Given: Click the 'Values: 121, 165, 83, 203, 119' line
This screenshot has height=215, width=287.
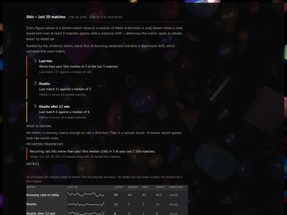Looking at the screenshot, I should [75, 157].
